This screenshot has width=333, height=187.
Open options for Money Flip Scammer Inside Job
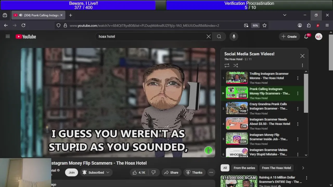click(298, 139)
